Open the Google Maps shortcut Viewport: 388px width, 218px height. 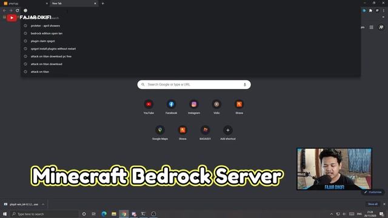tap(160, 133)
